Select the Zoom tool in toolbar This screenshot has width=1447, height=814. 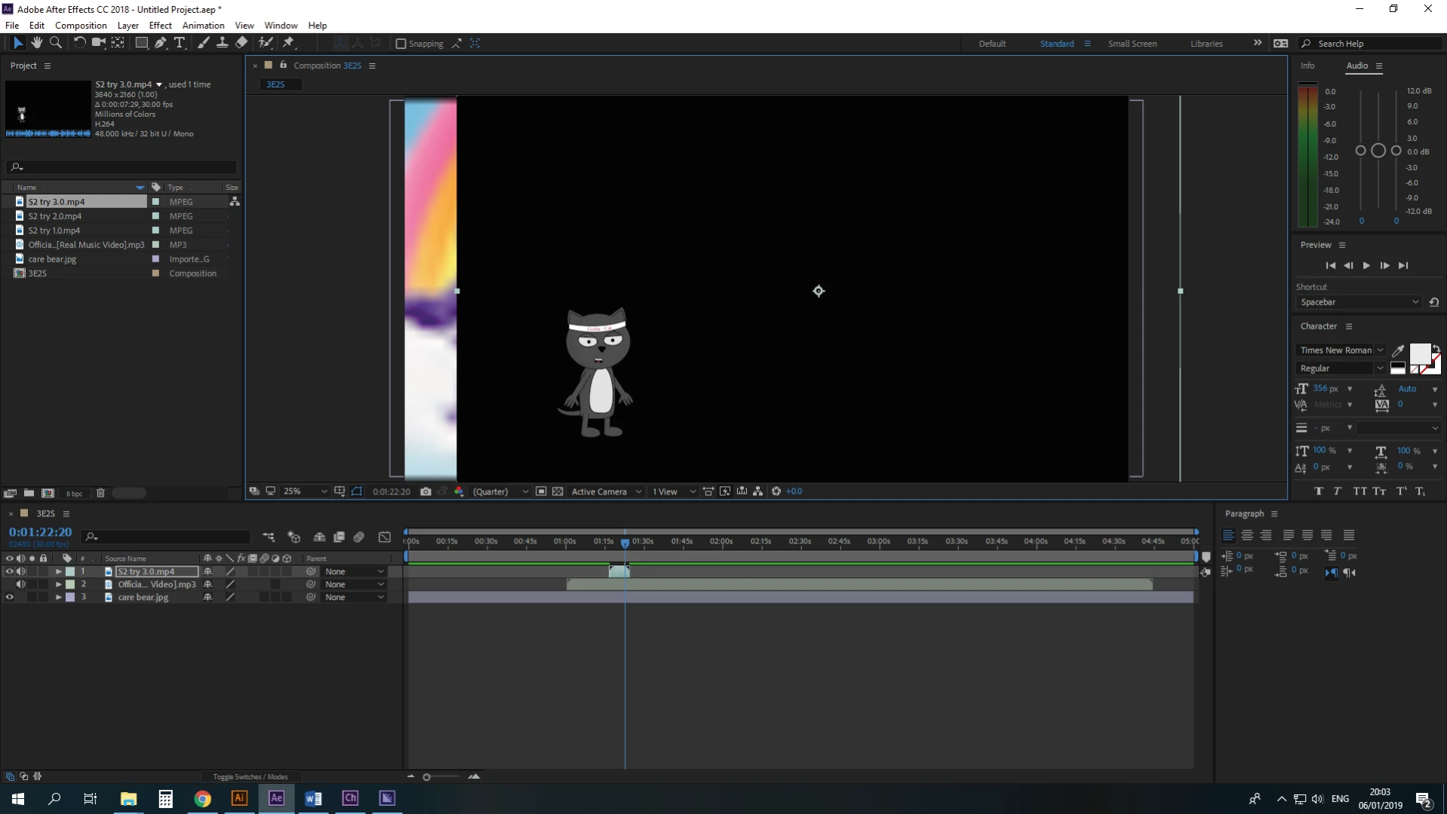click(x=55, y=43)
